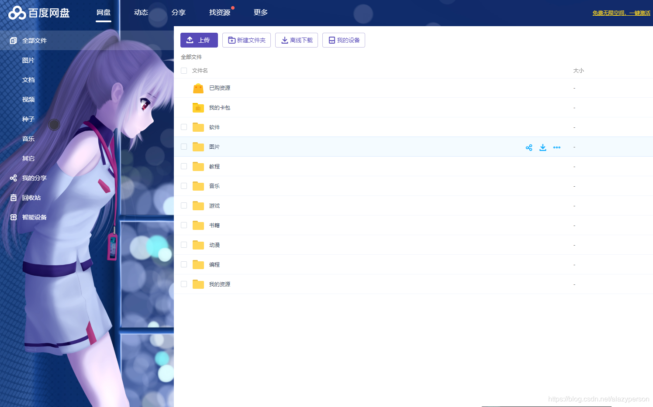Toggle the select-all checkbox beside 文件名
The width and height of the screenshot is (653, 407).
[x=184, y=71]
